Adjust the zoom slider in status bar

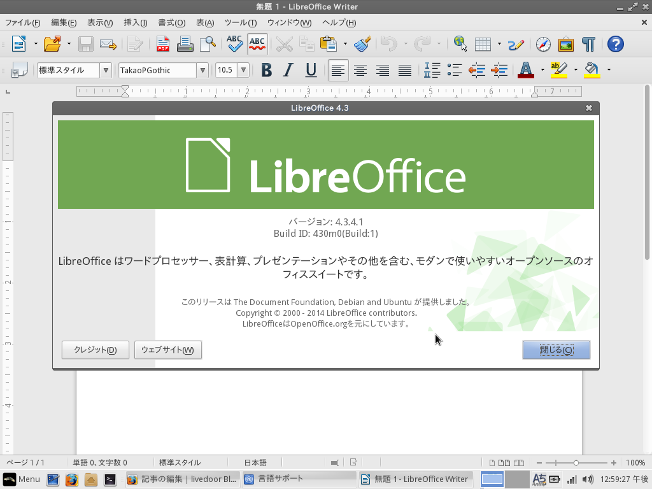[x=576, y=463]
